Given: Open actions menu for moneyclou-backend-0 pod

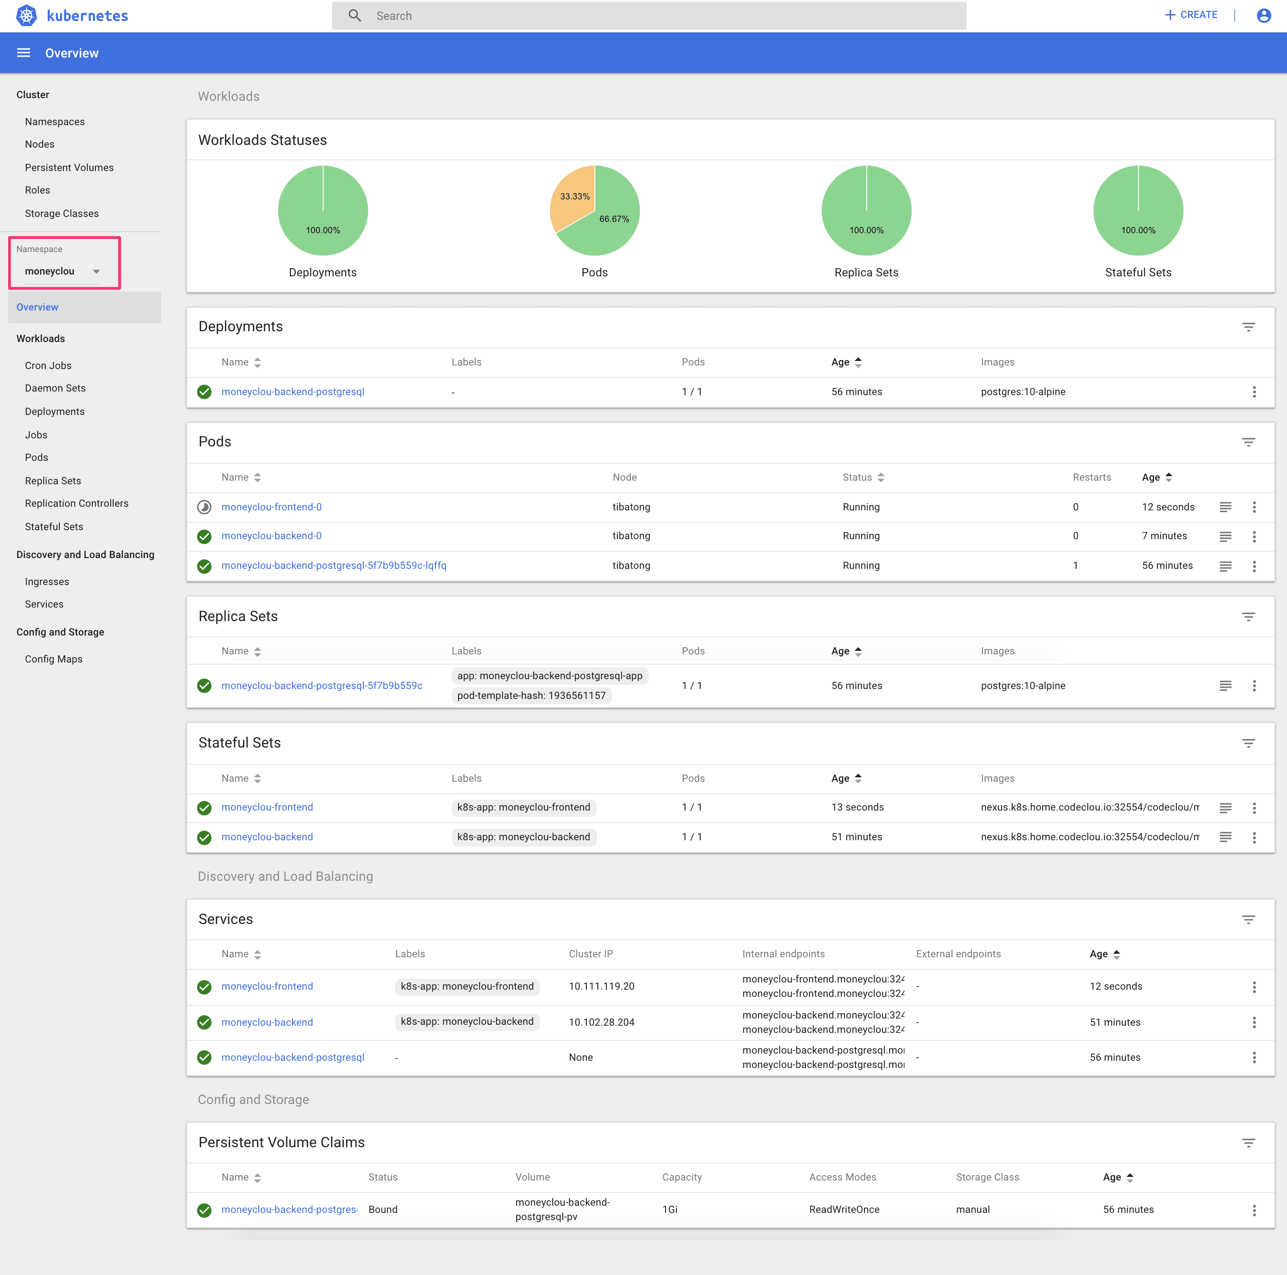Looking at the screenshot, I should (1254, 537).
